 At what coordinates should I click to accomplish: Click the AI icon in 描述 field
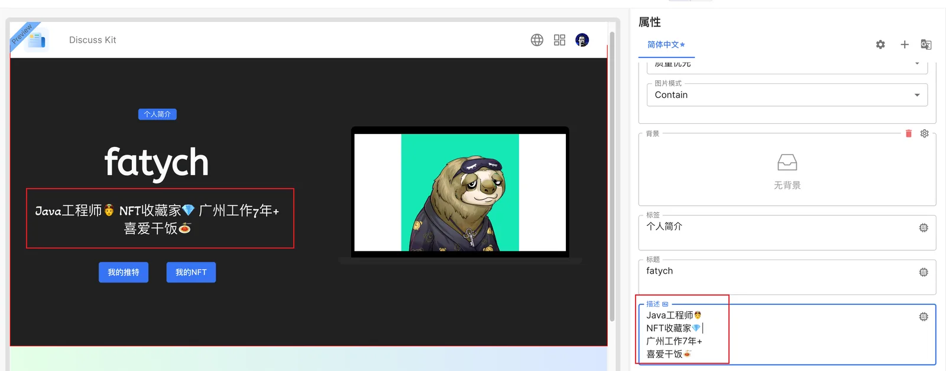point(924,317)
